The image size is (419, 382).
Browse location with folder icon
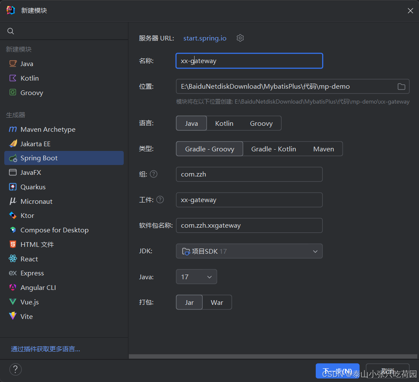tap(401, 87)
